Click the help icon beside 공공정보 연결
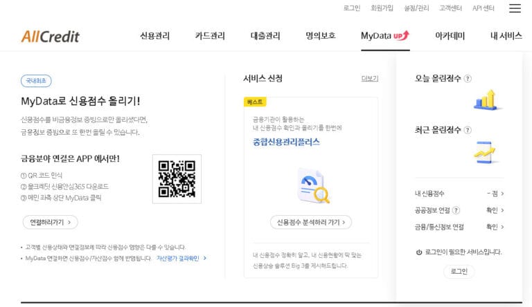Viewport: 532px width, 307px height. click(x=456, y=210)
